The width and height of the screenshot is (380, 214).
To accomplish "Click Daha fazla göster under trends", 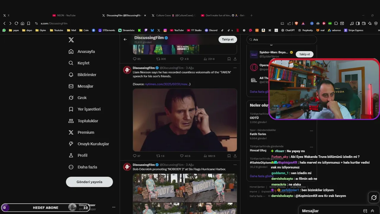I will point(262,176).
